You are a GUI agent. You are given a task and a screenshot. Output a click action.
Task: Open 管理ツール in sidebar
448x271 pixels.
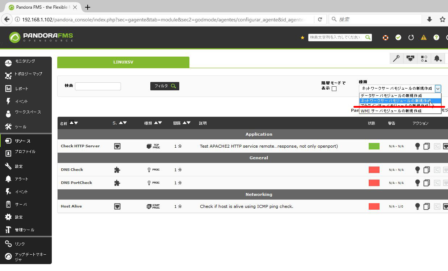click(26, 230)
